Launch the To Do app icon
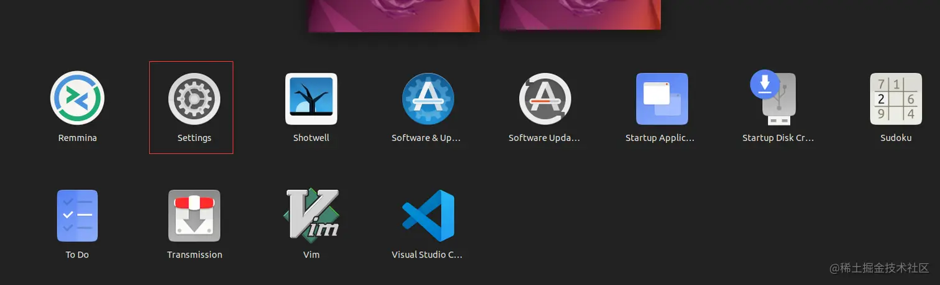Screen dimensions: 940x285 pyautogui.click(x=77, y=215)
